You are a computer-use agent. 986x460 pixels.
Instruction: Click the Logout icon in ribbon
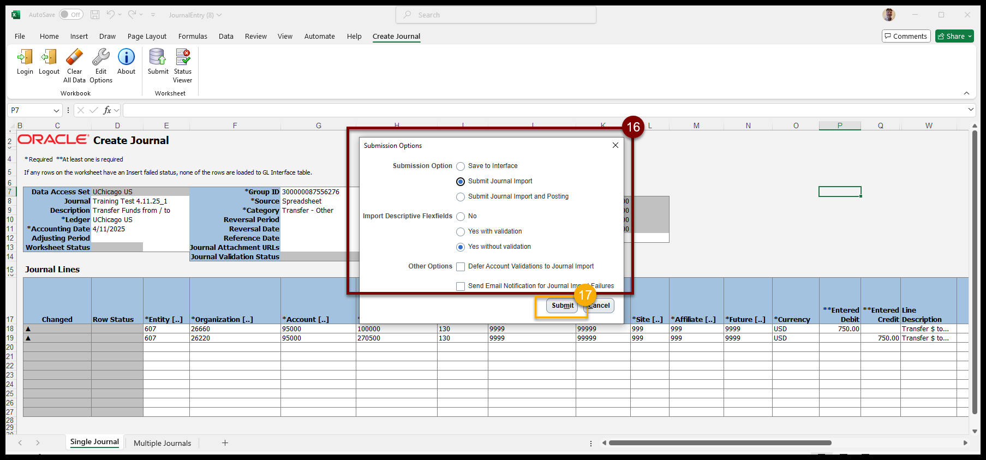pyautogui.click(x=49, y=62)
